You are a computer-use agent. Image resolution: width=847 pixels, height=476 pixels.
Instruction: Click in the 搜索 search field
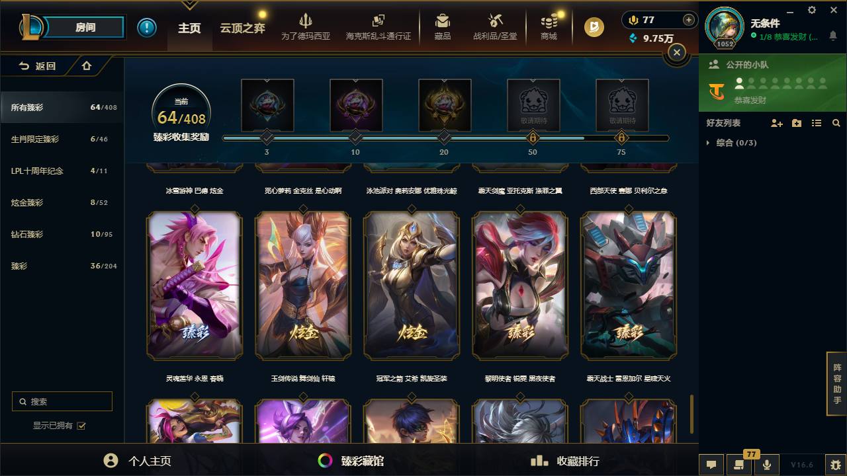62,401
